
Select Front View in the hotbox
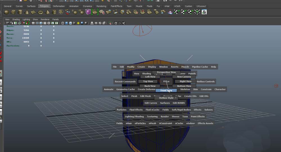point(166,90)
